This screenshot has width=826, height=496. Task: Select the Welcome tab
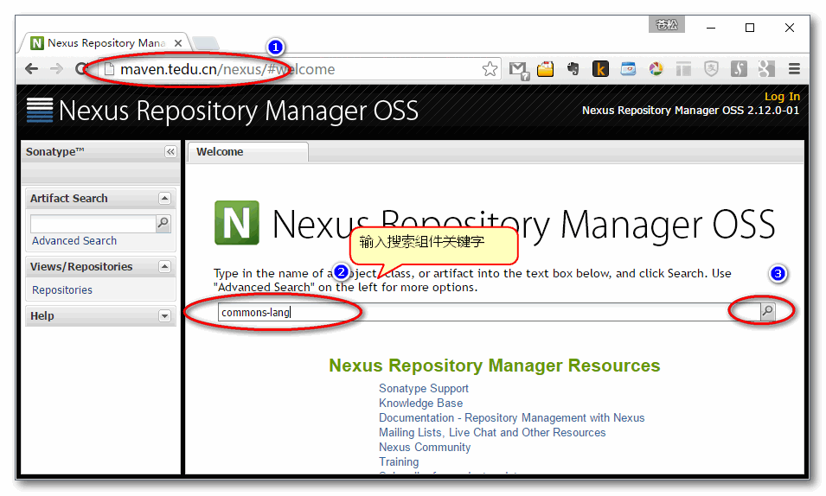pos(247,151)
